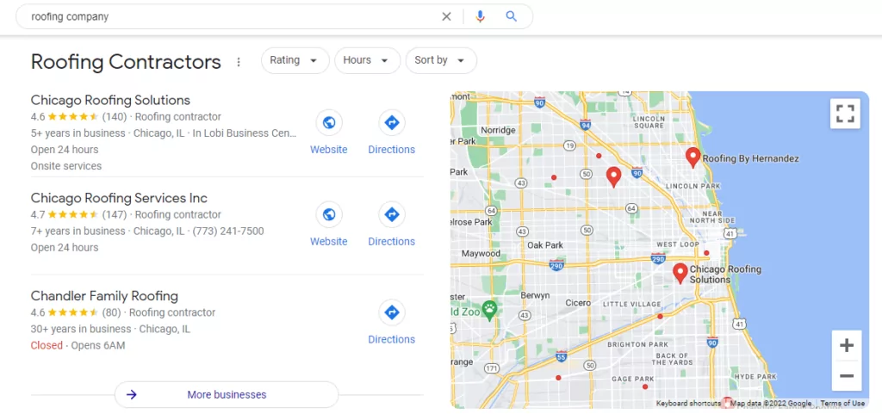Click the small red dot near Little Village
The height and width of the screenshot is (420, 882).
[x=661, y=317]
